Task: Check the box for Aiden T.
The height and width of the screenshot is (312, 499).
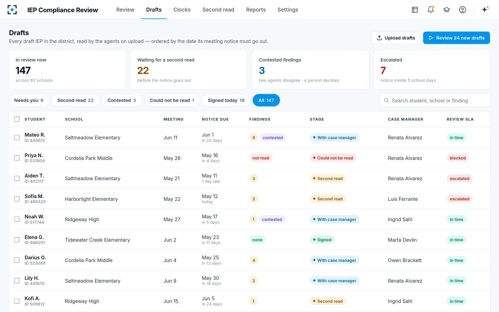Action: tap(17, 179)
